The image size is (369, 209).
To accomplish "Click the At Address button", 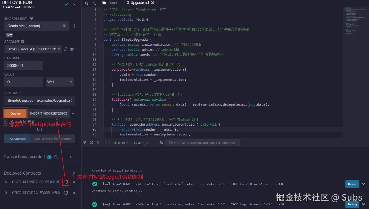I will pyautogui.click(x=17, y=139).
